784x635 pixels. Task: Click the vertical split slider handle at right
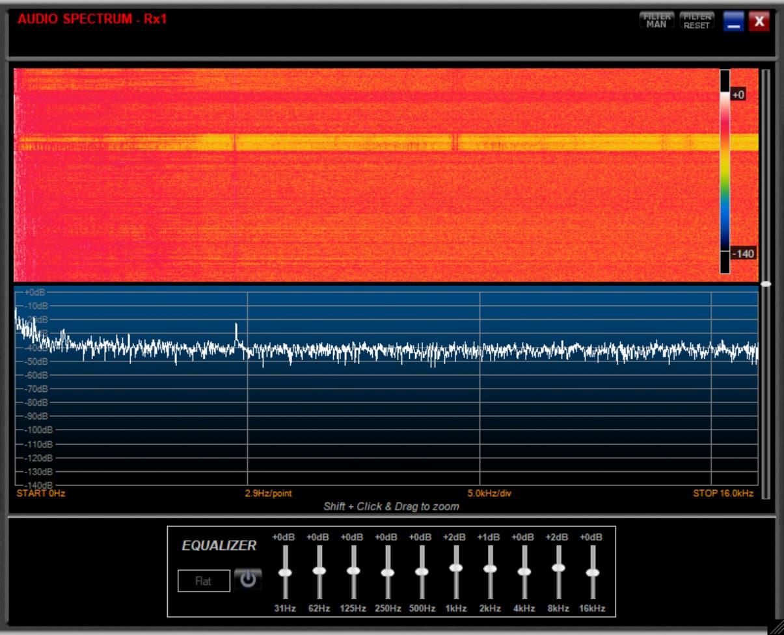[766, 284]
